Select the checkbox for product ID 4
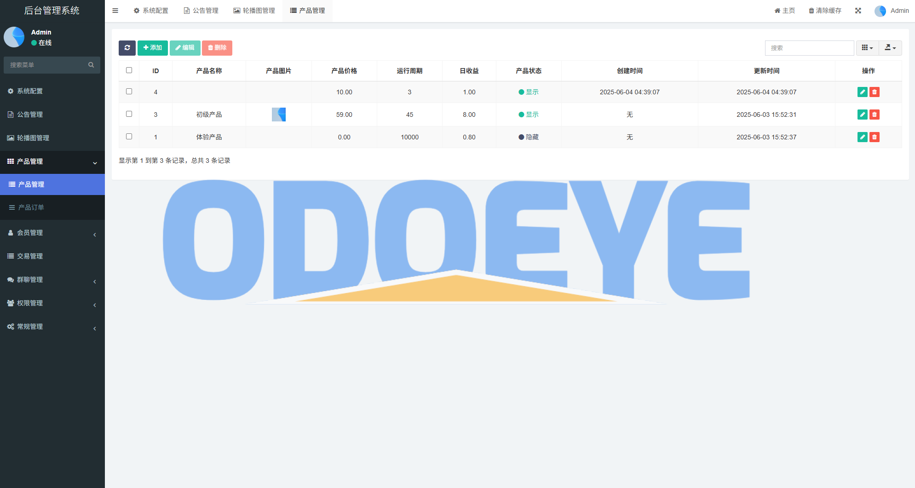The image size is (915, 488). (129, 92)
